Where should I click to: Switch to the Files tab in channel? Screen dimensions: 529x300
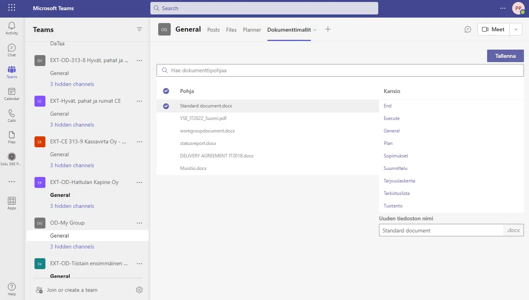231,30
